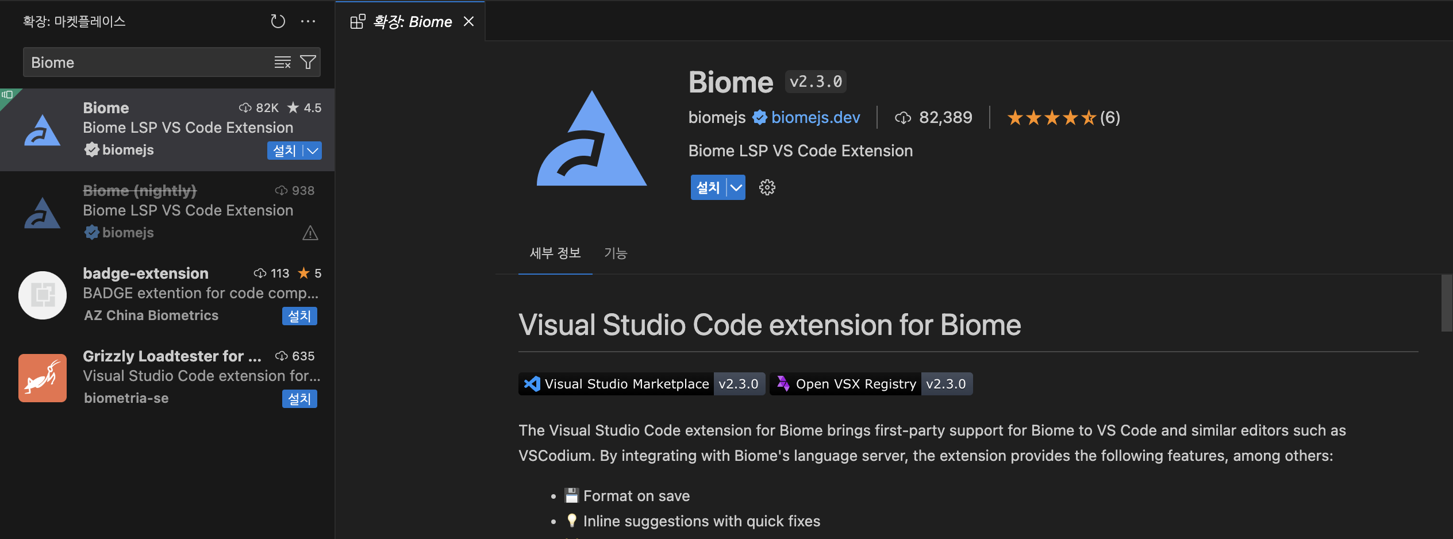This screenshot has width=1453, height=539.
Task: Open the marketplace more actions menu
Action: tap(308, 22)
